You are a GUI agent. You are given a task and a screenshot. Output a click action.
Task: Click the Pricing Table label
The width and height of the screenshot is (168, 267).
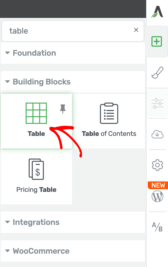click(x=36, y=190)
